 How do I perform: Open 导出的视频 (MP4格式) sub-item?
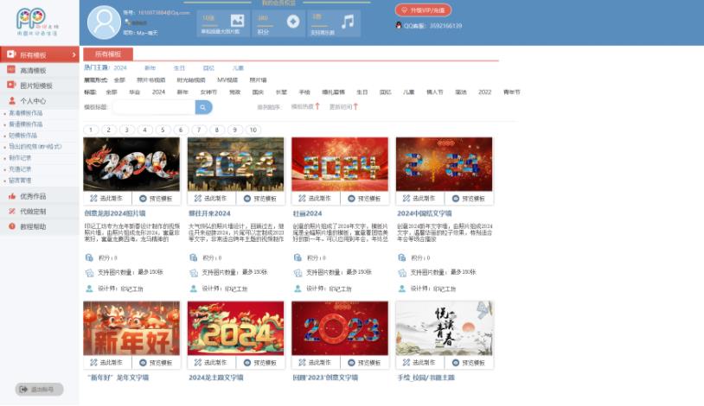click(35, 147)
